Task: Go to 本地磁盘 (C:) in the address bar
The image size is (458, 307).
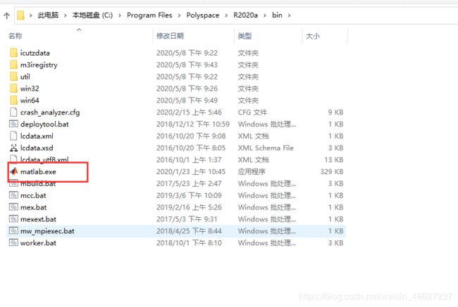Action: point(92,15)
